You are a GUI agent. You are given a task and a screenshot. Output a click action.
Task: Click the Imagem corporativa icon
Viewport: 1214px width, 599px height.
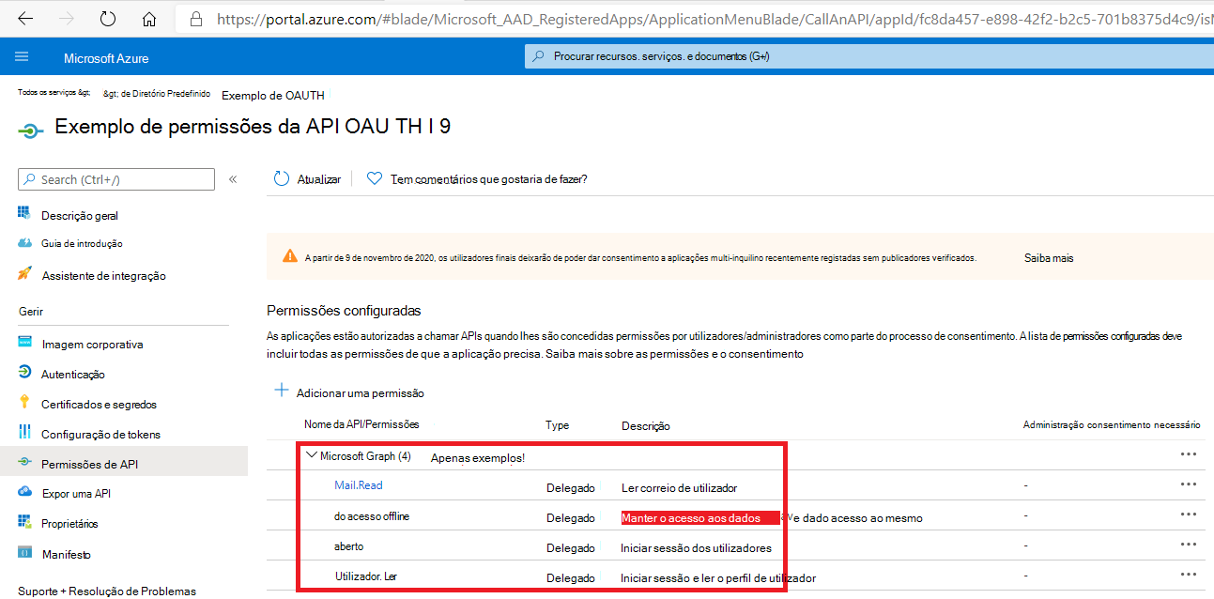[x=24, y=343]
